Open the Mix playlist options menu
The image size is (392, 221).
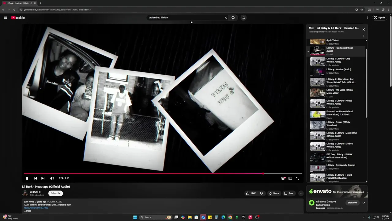364,36
